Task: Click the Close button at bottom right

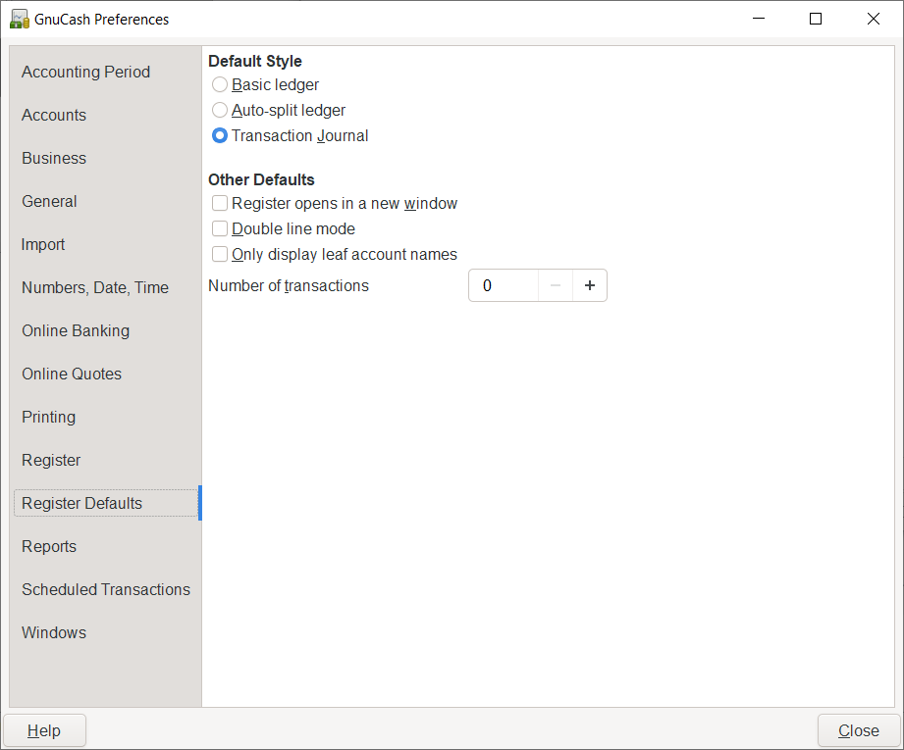Action: point(859,730)
